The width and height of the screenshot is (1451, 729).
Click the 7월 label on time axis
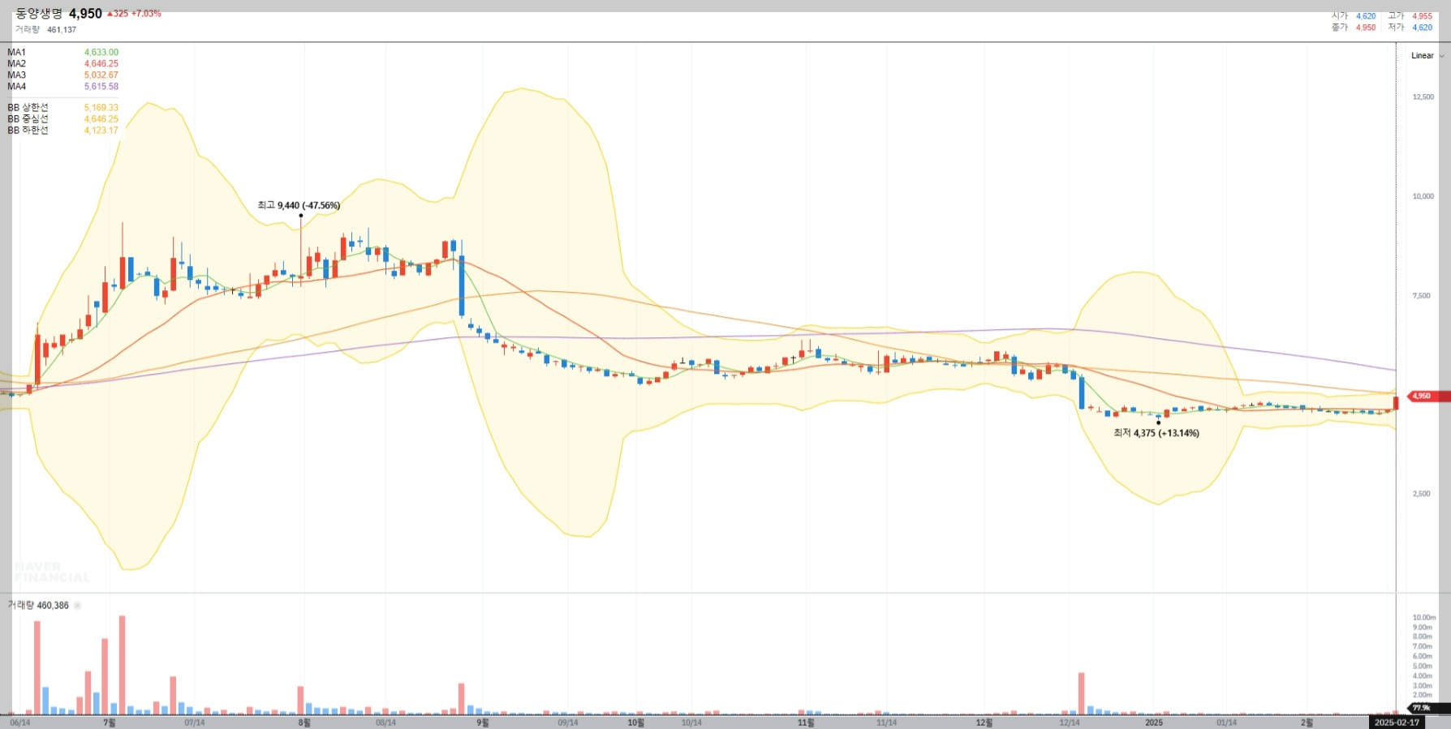pyautogui.click(x=110, y=723)
